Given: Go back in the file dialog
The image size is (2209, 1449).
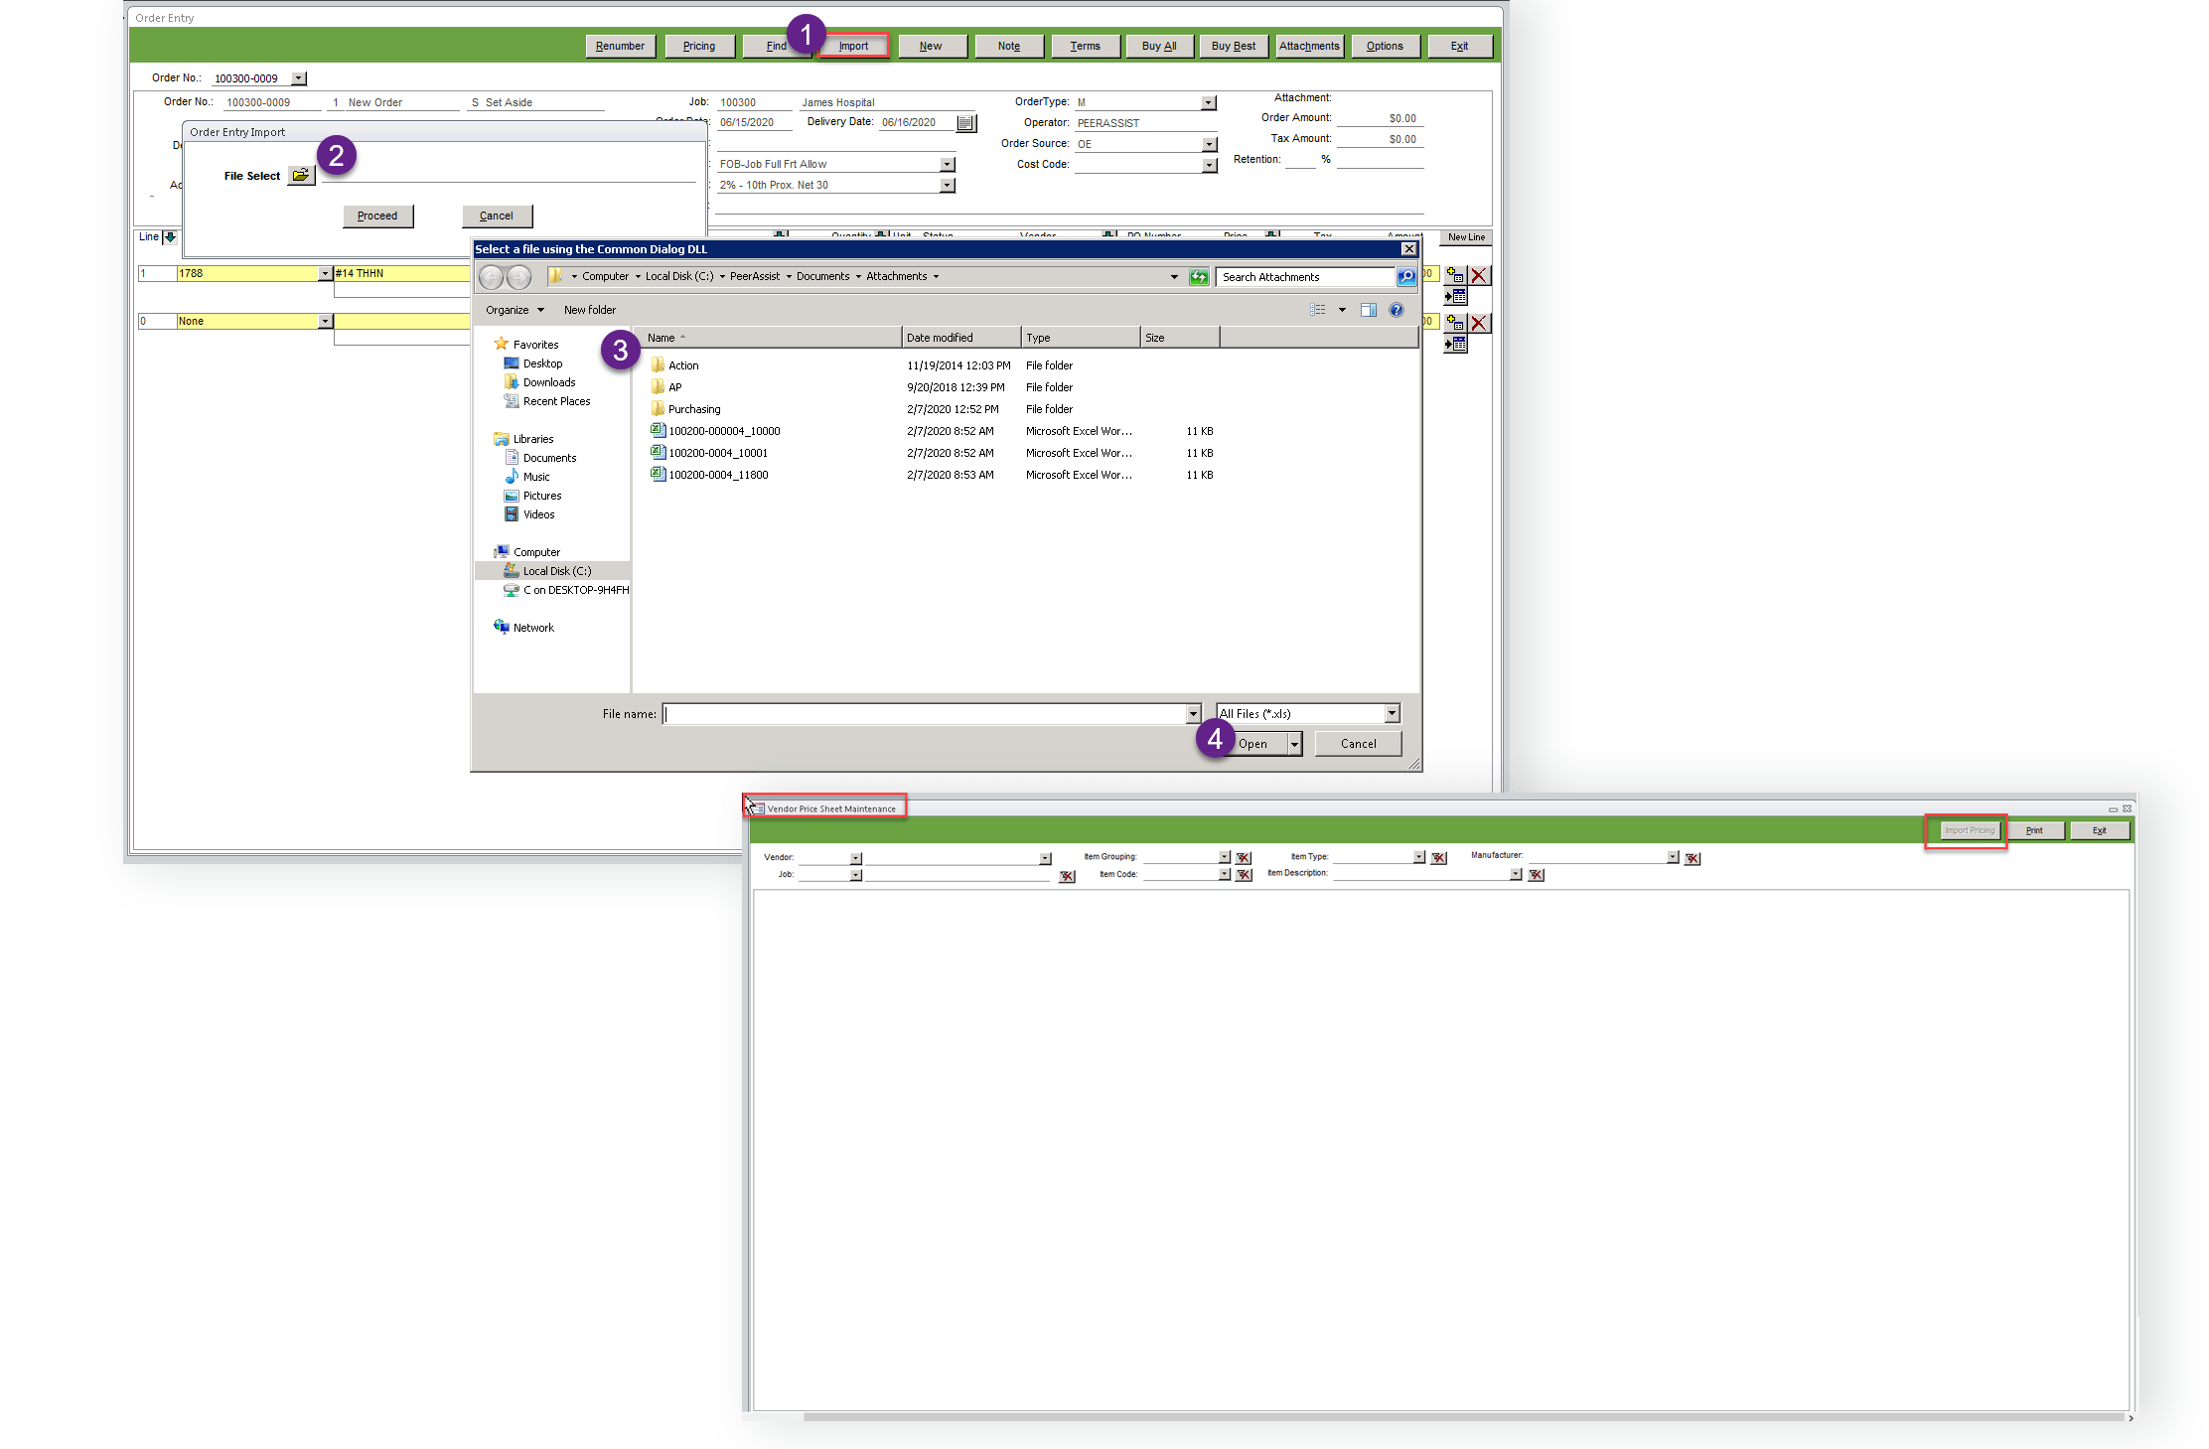Looking at the screenshot, I should click(492, 277).
